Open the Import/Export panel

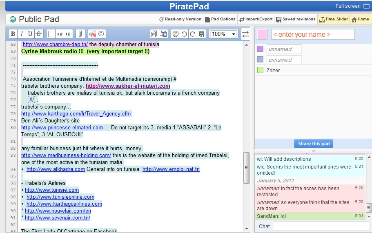pyautogui.click(x=256, y=19)
